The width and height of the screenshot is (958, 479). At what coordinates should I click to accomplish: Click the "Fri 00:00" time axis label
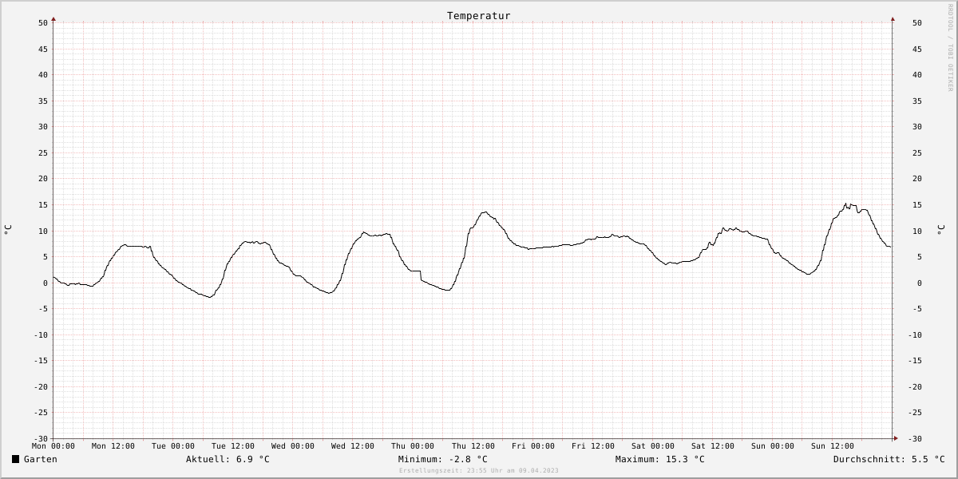[x=533, y=446]
